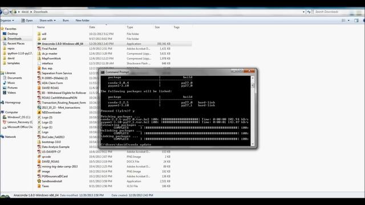
Task: Create a New folder
Action: (x=82, y=20)
